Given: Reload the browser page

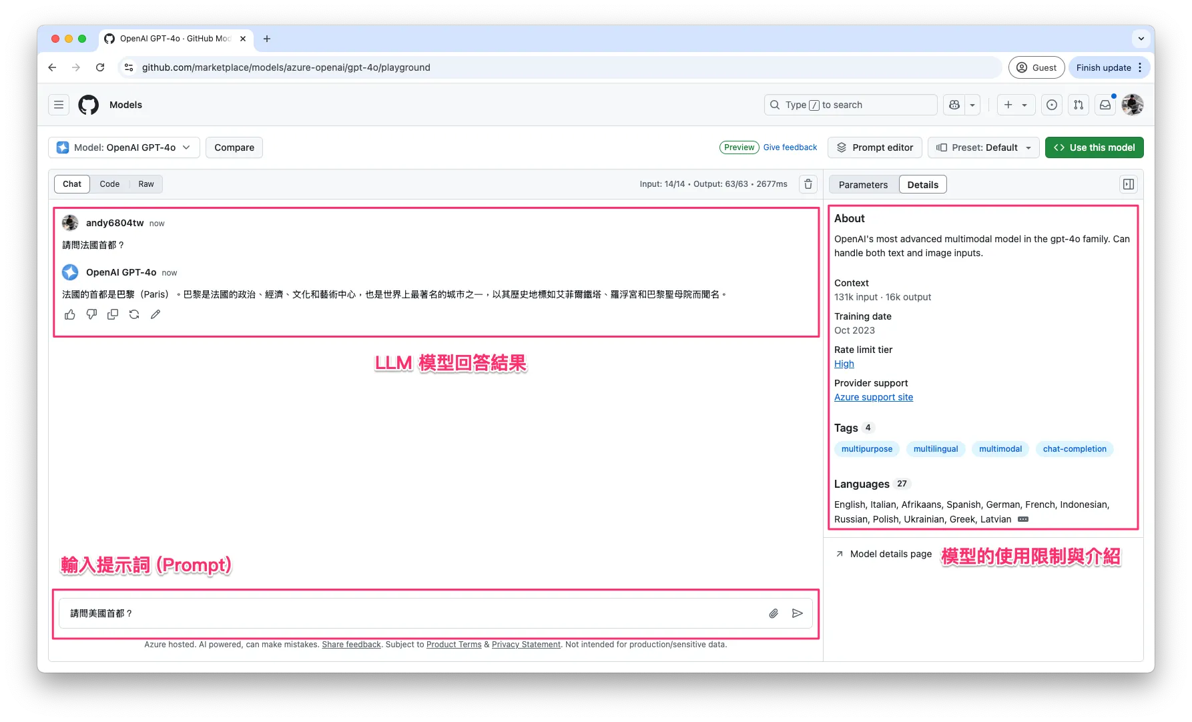Looking at the screenshot, I should (100, 67).
